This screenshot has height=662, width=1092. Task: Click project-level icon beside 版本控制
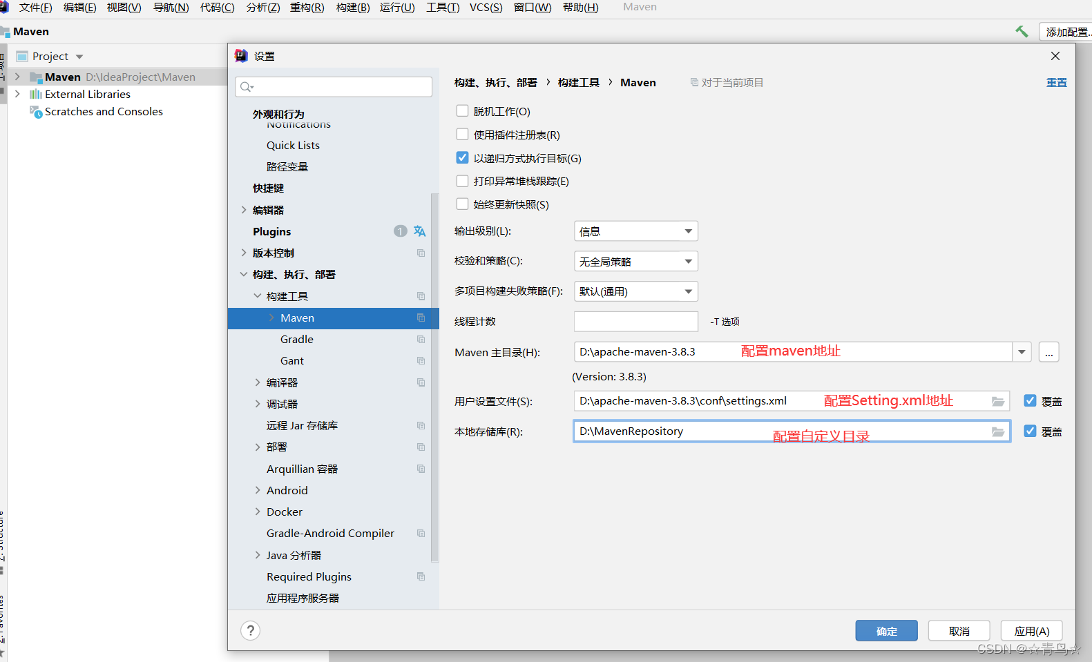421,253
